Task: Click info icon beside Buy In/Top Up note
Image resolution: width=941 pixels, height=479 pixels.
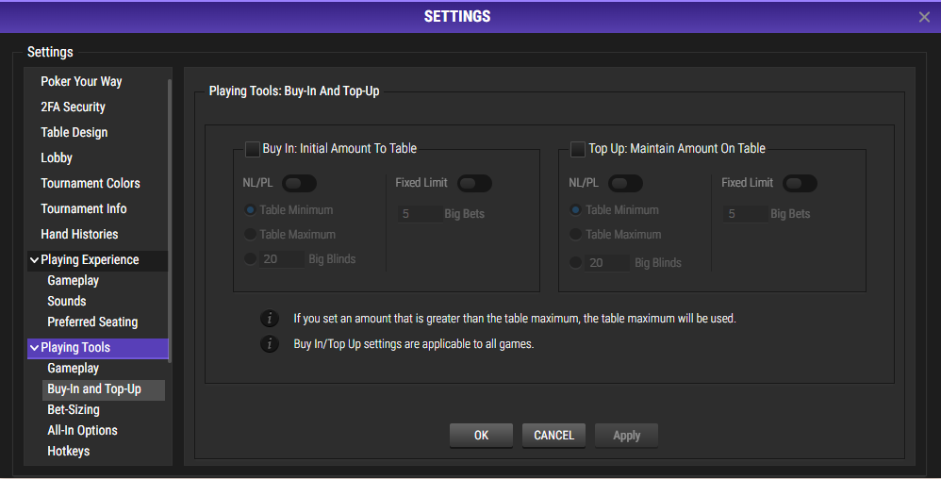Action: click(x=270, y=344)
